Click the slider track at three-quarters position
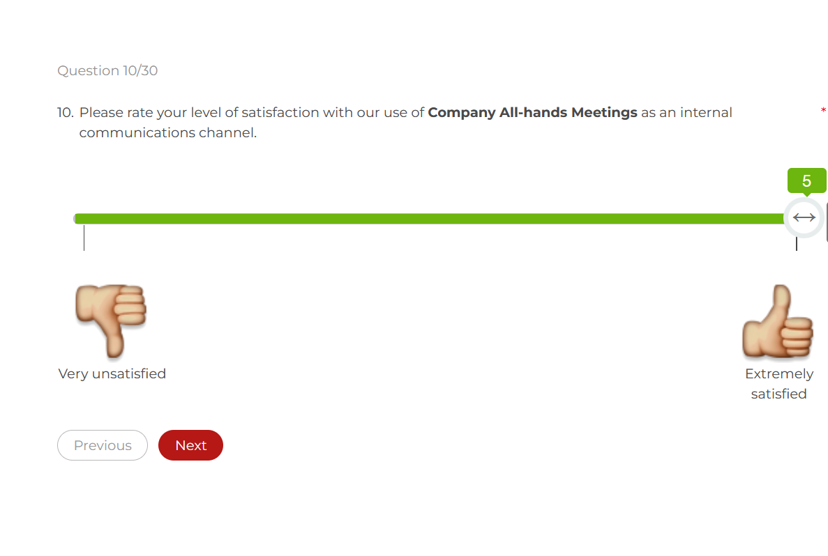 coord(608,219)
